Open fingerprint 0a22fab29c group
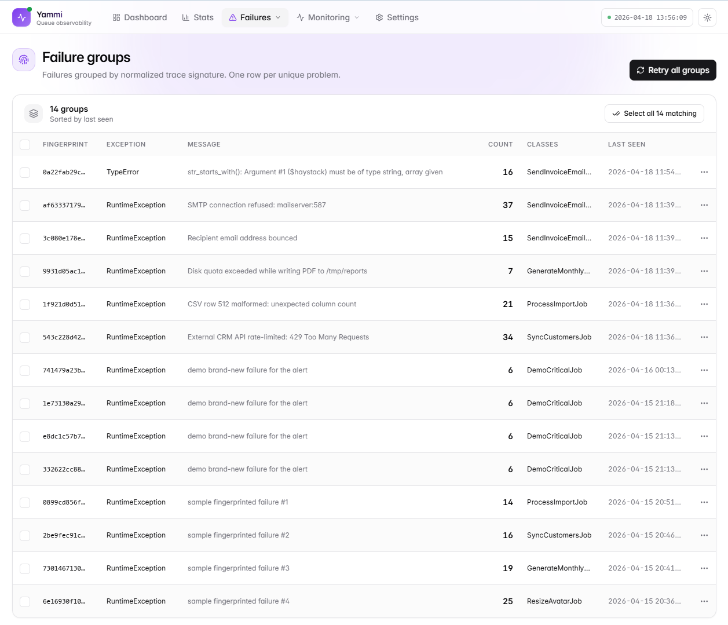The height and width of the screenshot is (625, 728). pyautogui.click(x=64, y=172)
